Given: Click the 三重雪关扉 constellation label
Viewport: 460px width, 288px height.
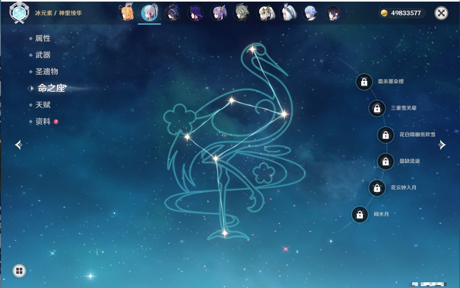Looking at the screenshot, I should (x=404, y=108).
